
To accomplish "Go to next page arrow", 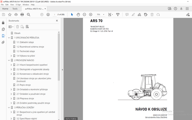I will click(48, 14).
